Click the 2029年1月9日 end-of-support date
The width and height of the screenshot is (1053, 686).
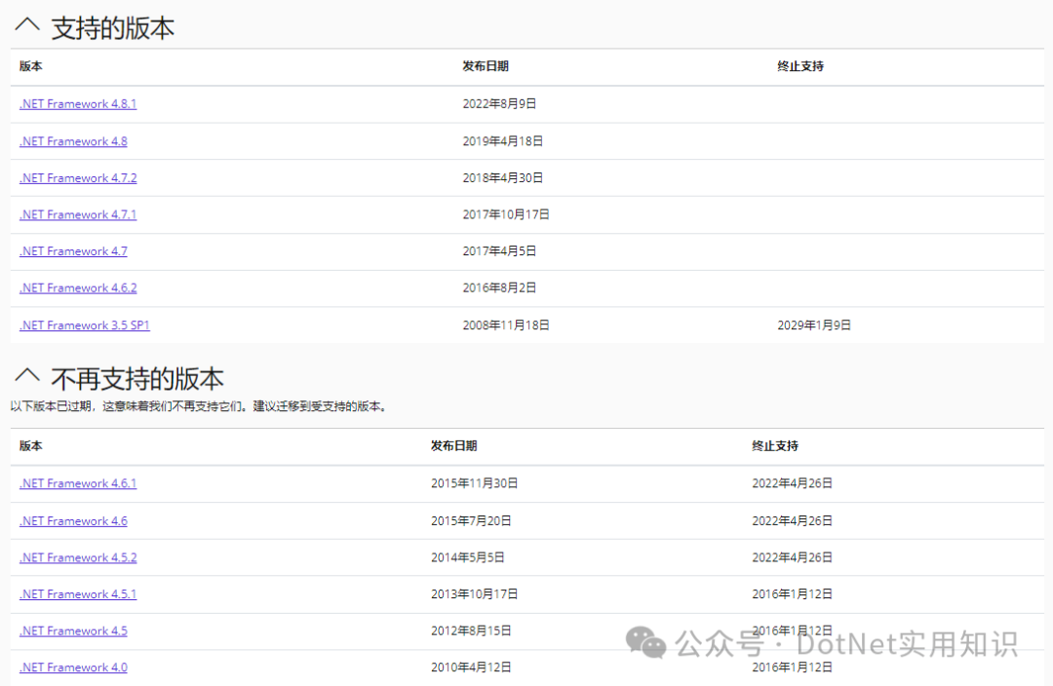[x=814, y=325]
